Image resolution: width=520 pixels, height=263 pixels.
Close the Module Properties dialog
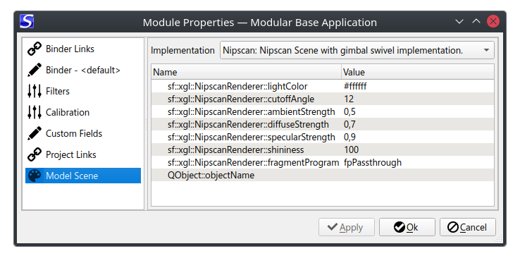point(493,22)
